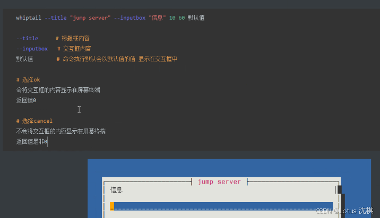This screenshot has width=380, height=218.
Task: Click the '返回值是非0' line
Action: [x=32, y=141]
